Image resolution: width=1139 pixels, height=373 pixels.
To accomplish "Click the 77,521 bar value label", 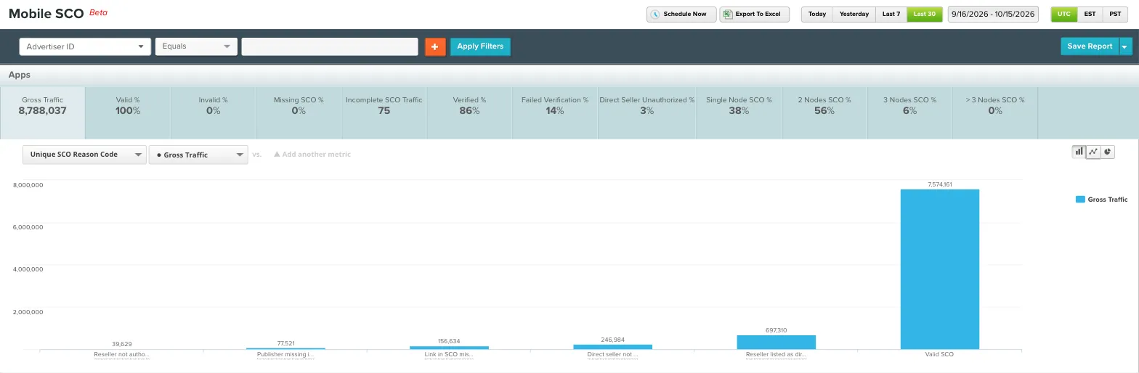I will pos(285,343).
